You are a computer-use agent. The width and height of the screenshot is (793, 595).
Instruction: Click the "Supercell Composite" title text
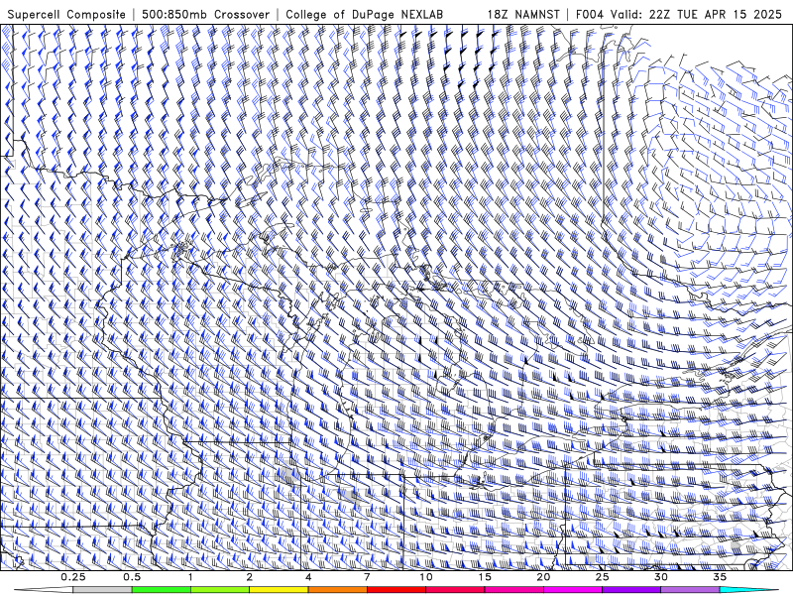[66, 14]
